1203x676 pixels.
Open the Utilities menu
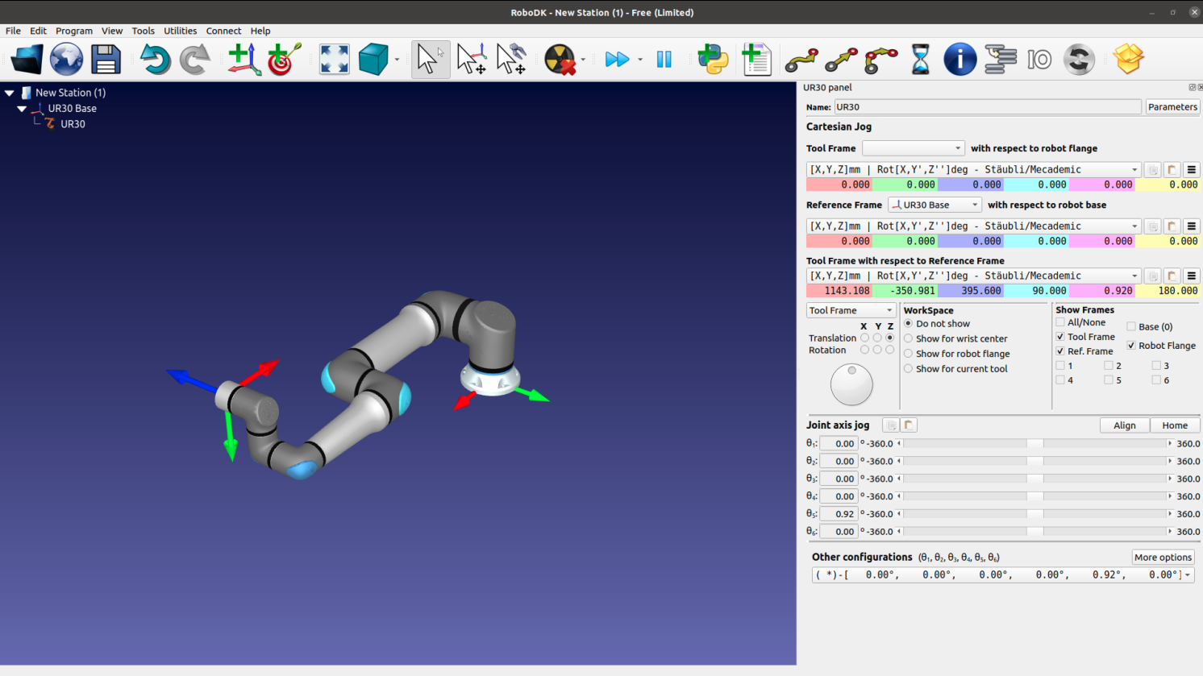[180, 31]
